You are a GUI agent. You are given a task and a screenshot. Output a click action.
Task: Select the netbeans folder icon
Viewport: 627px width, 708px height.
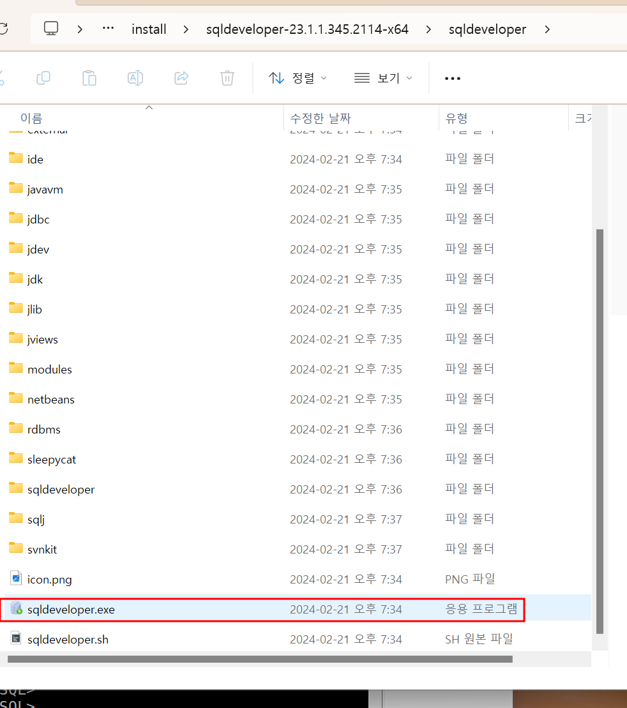pos(16,398)
